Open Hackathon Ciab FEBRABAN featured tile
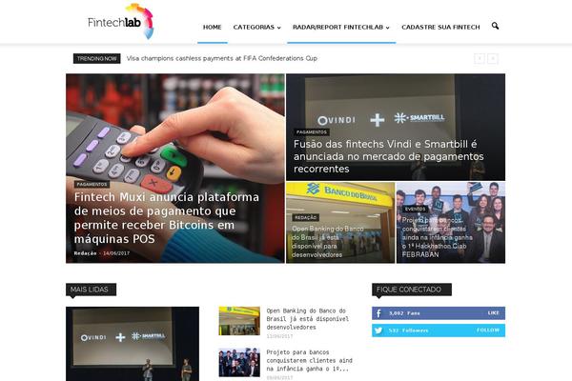572x381 pixels. [451, 222]
